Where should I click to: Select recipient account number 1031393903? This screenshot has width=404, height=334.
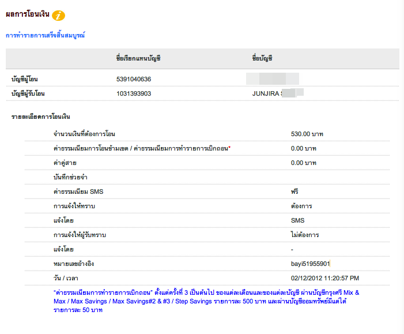134,93
